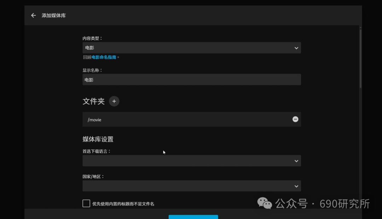Click chevron arrow of 首选下载语言 dropdown
This screenshot has width=382, height=219.
click(x=296, y=161)
